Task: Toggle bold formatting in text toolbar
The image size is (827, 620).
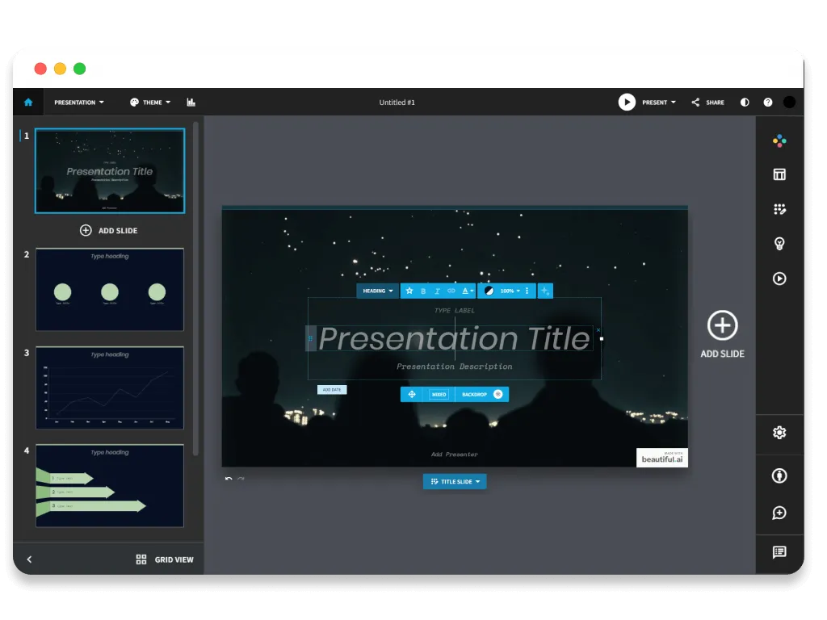Action: (x=423, y=291)
